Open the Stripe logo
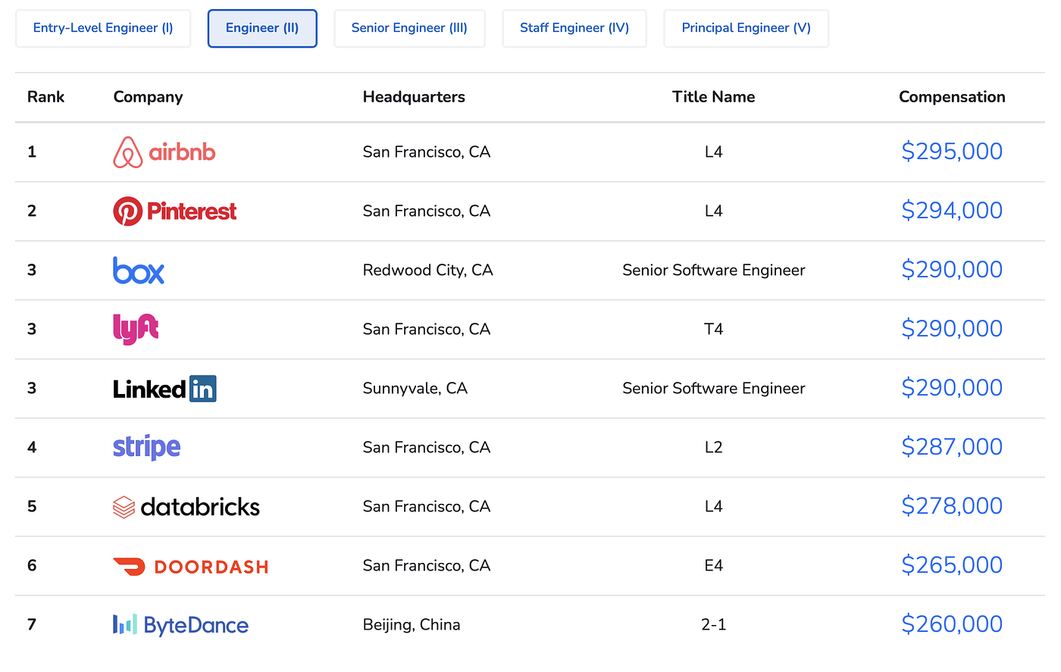The image size is (1061, 672). [x=147, y=448]
